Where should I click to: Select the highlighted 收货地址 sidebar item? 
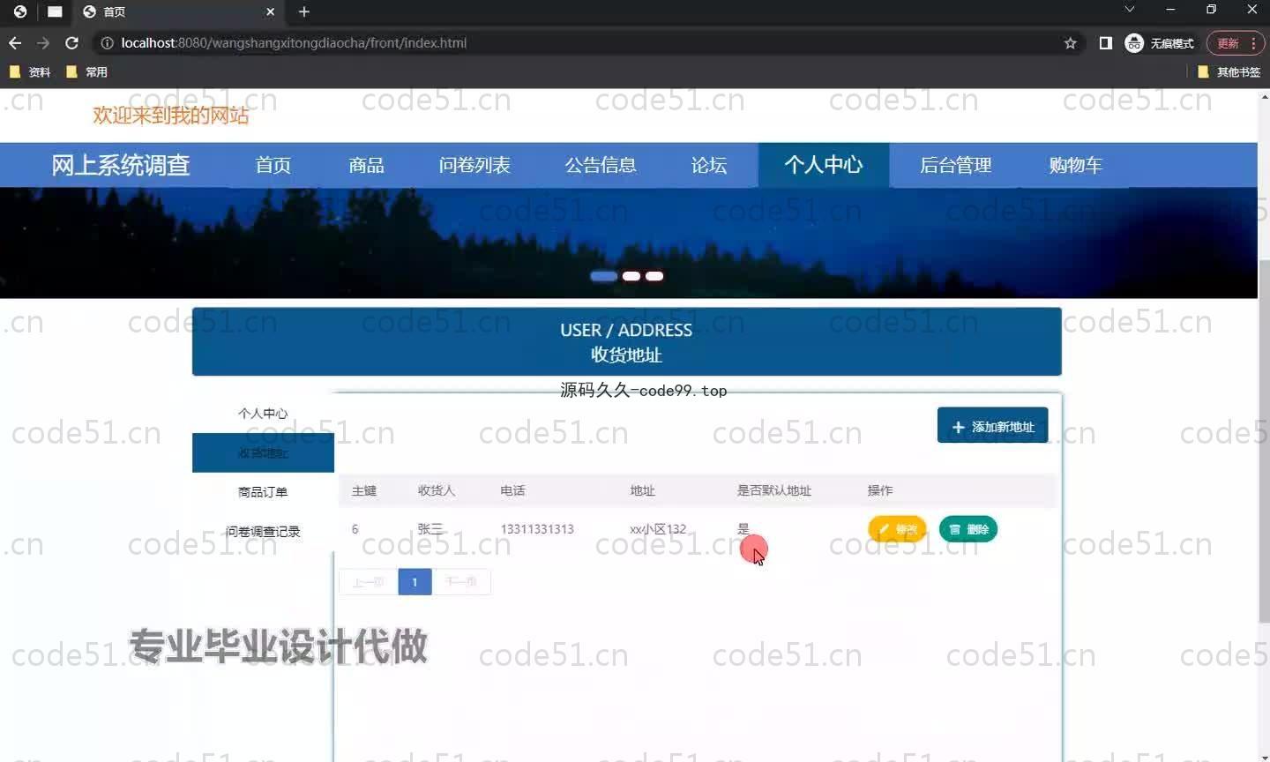pyautogui.click(x=263, y=452)
